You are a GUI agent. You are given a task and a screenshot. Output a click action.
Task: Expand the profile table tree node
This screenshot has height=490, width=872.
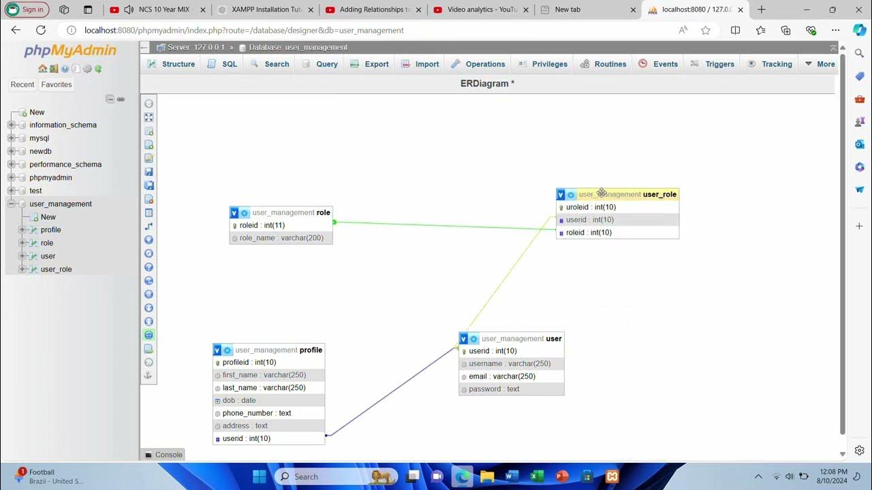tap(22, 230)
